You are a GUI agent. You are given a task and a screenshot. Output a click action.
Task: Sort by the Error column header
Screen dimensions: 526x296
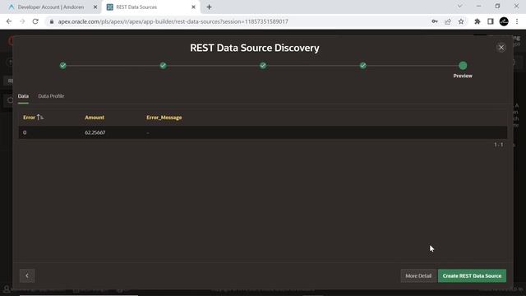[30, 118]
